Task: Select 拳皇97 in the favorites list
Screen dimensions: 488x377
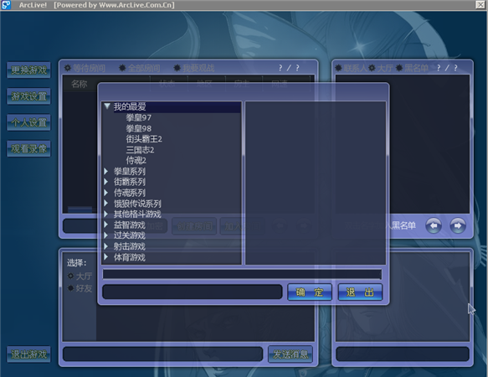Action: coord(138,117)
